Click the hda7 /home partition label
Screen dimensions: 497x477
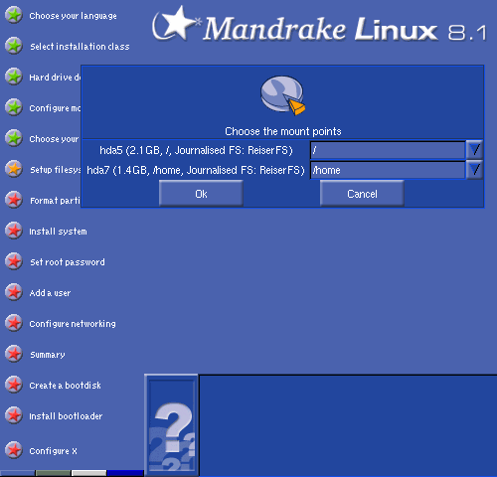(x=196, y=170)
